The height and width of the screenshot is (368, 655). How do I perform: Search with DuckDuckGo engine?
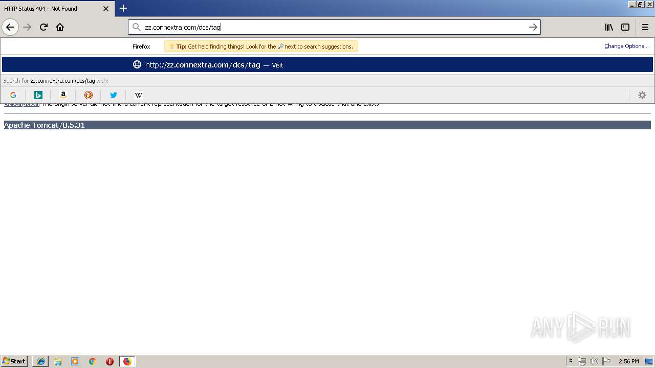tap(89, 95)
